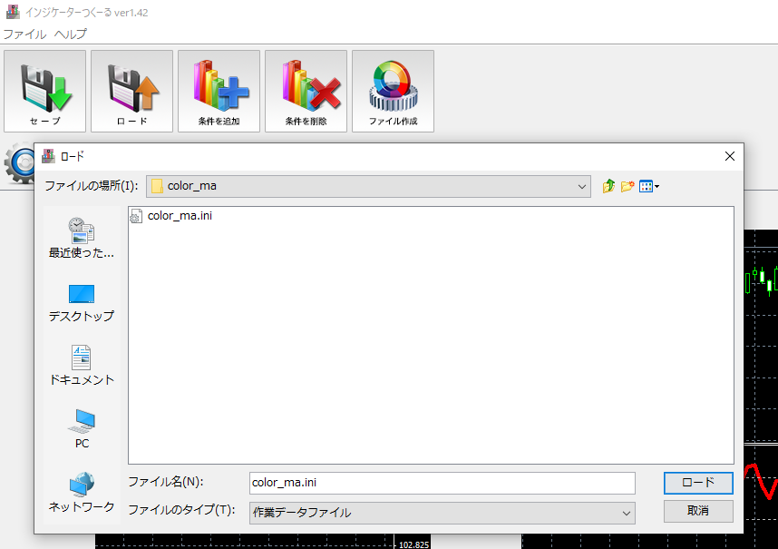Click the ロード button to load the file
Viewport: 778px width, 549px height.
click(698, 483)
